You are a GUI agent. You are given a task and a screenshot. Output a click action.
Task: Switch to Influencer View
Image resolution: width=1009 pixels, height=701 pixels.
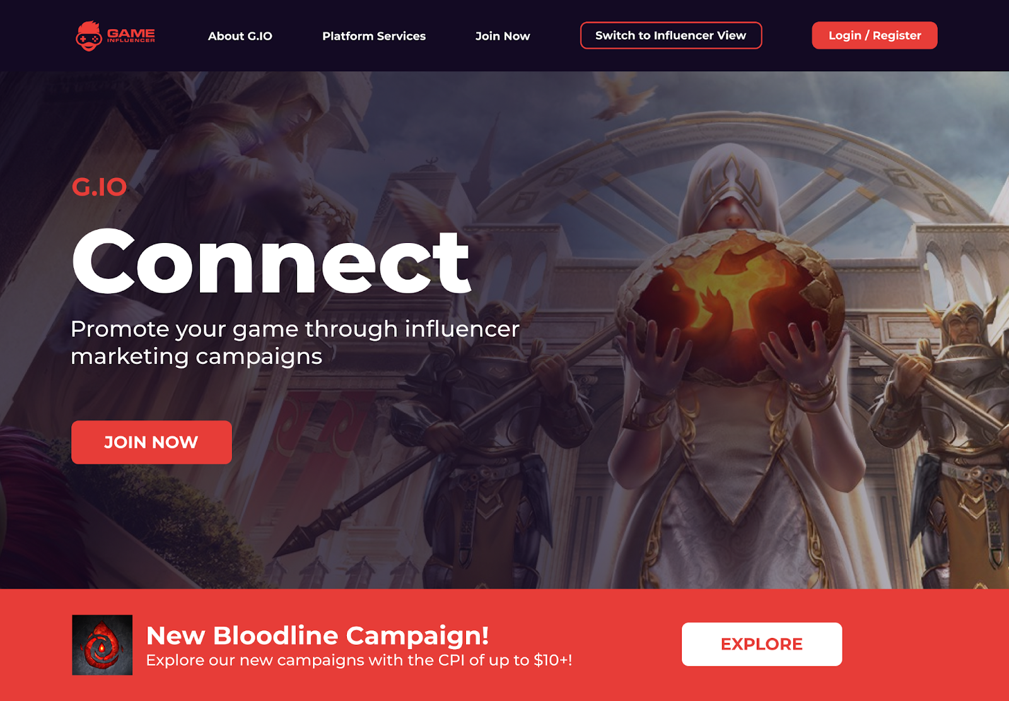click(x=671, y=35)
